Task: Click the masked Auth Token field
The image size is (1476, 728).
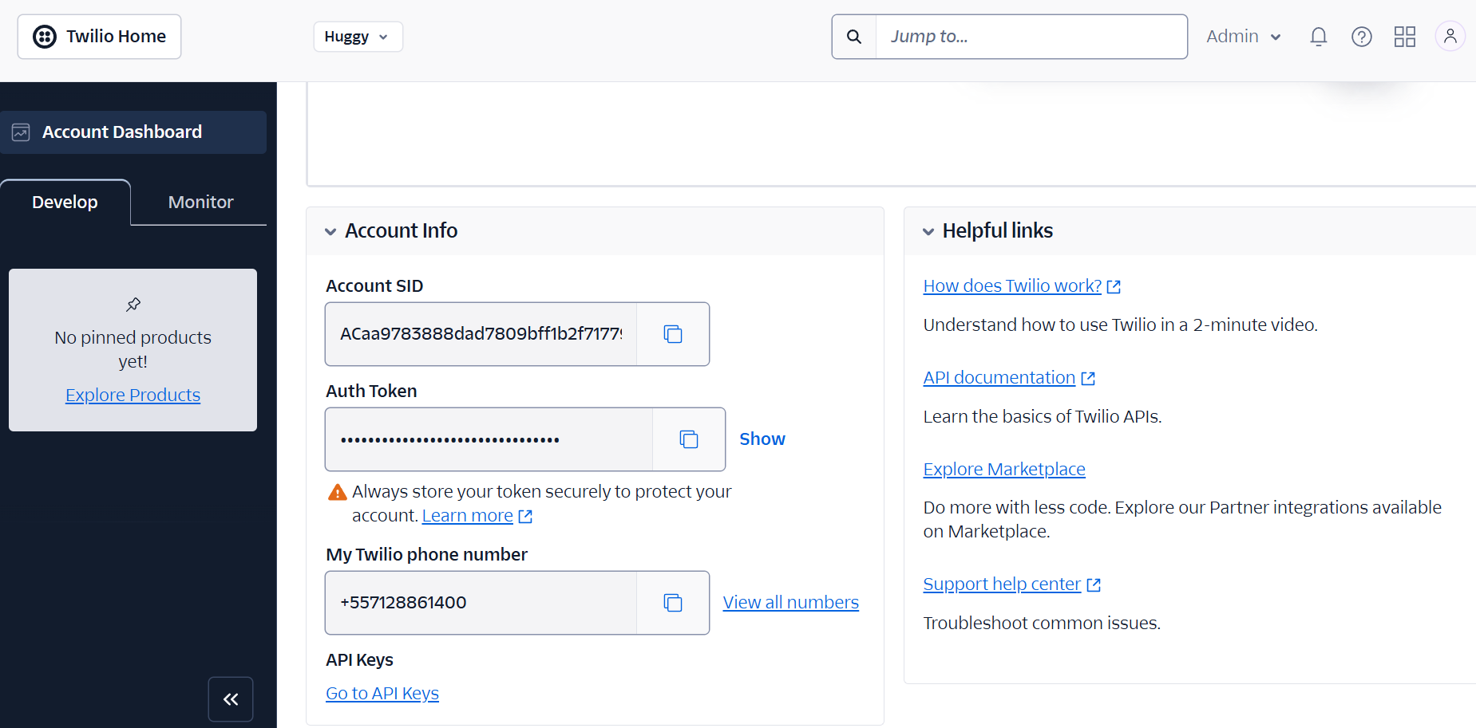Action: pos(489,439)
